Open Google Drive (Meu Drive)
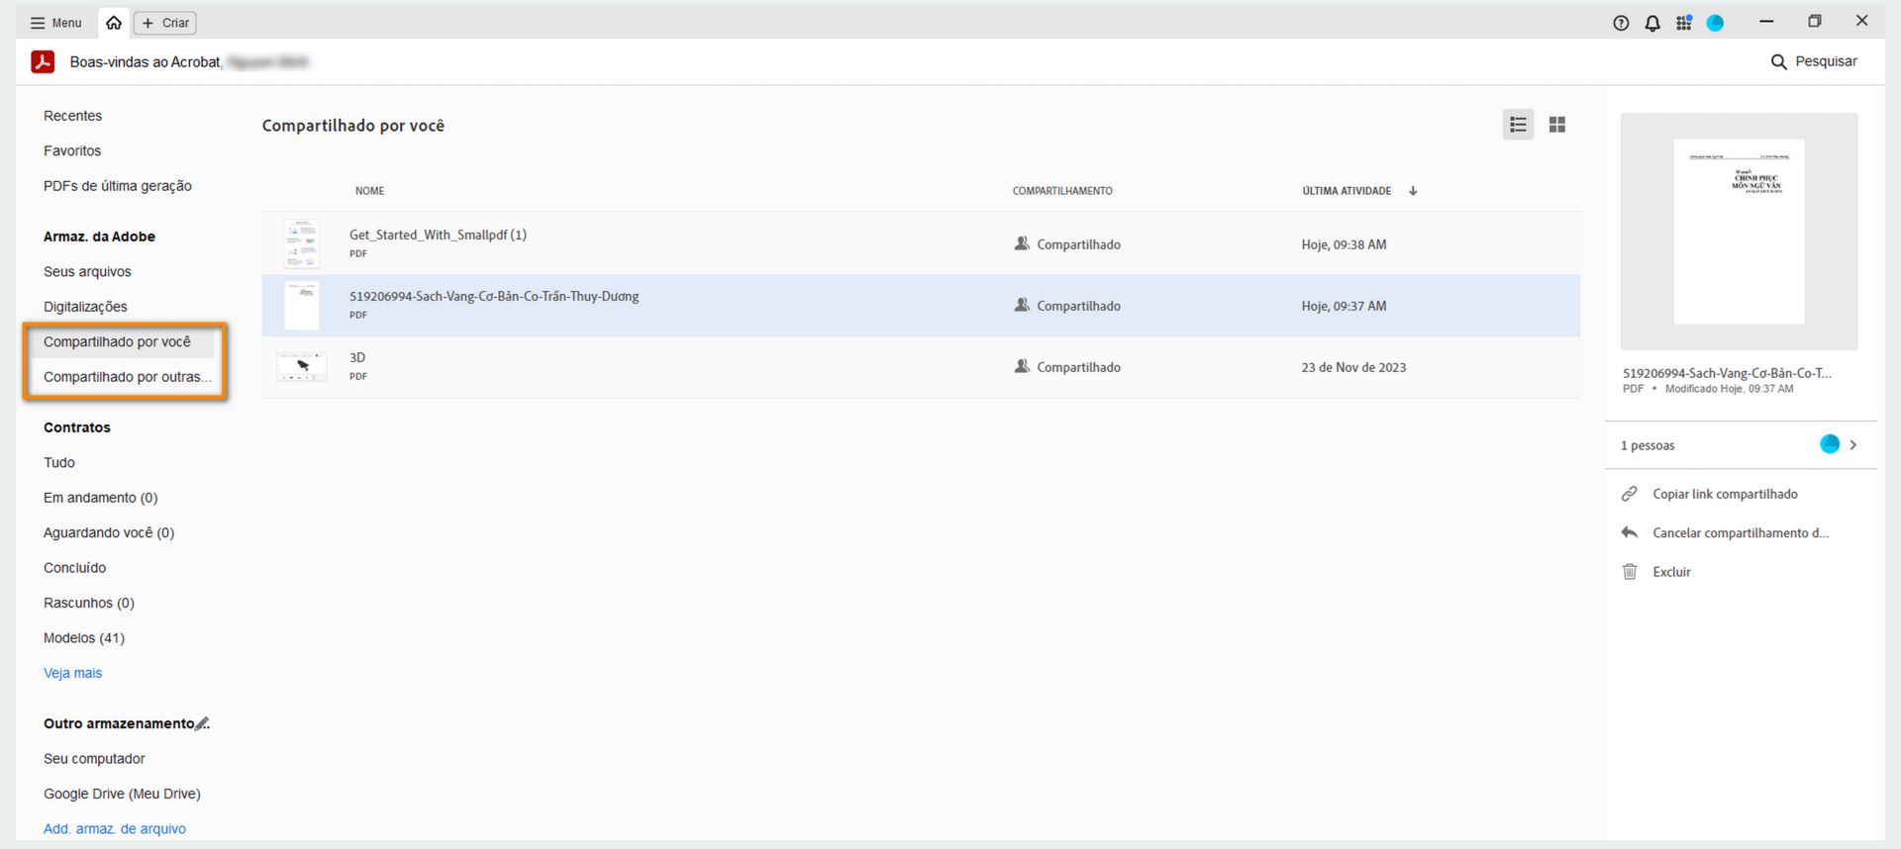1901x849 pixels. click(x=122, y=794)
